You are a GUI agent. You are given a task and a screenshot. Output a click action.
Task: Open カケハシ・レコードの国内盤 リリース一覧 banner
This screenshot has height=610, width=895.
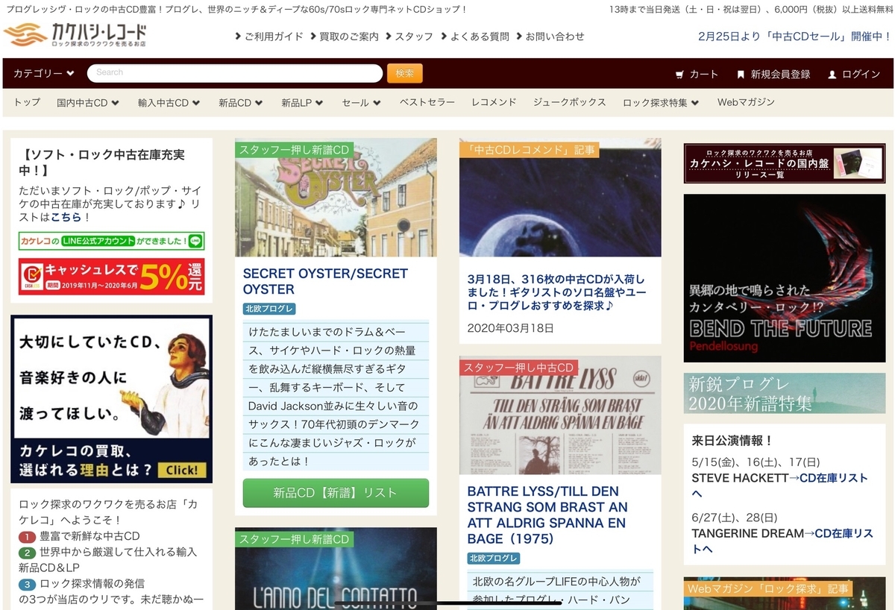pos(784,163)
